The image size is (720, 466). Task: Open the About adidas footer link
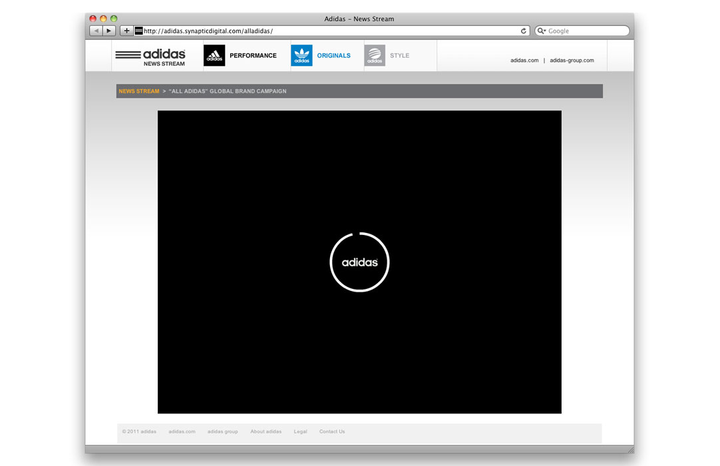(x=266, y=431)
